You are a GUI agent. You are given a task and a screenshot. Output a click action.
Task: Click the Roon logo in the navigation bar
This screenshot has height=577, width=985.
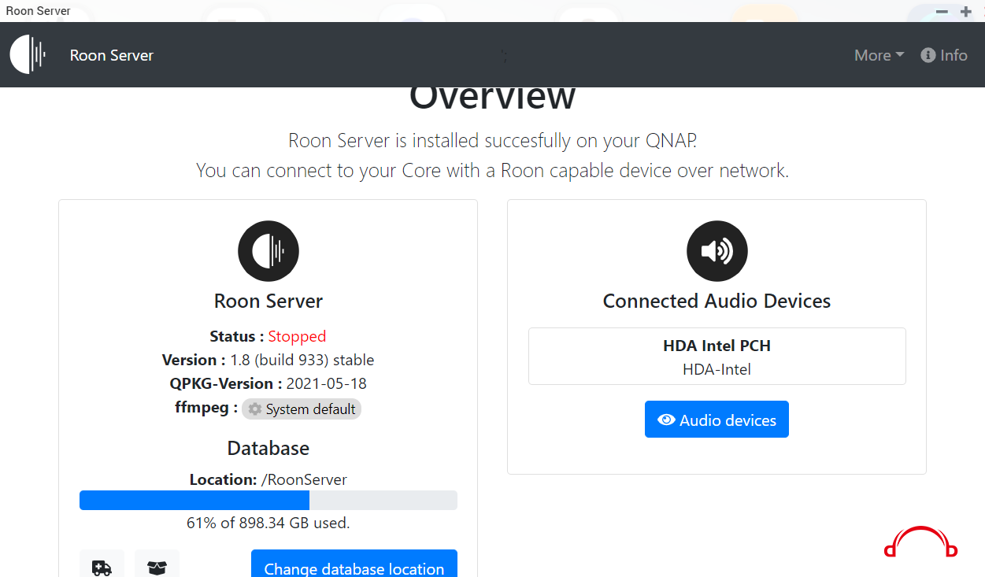[28, 55]
